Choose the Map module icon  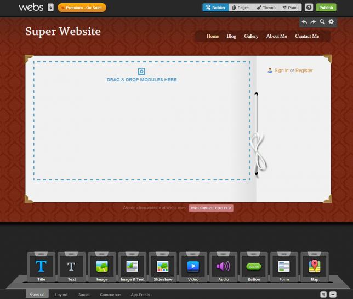tap(314, 266)
